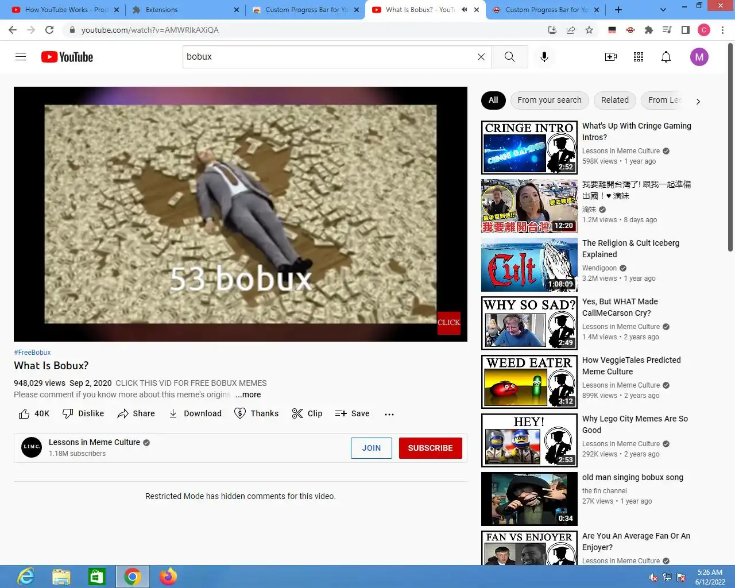Open a new browser tab

pyautogui.click(x=618, y=10)
